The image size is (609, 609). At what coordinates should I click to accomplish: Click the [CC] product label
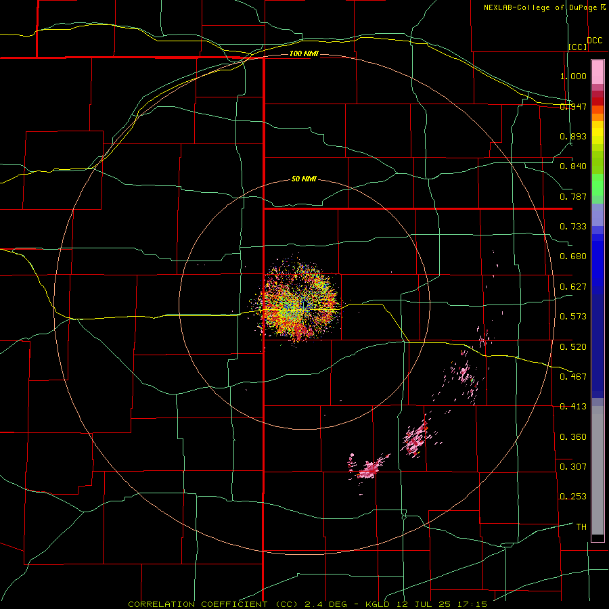coord(578,47)
